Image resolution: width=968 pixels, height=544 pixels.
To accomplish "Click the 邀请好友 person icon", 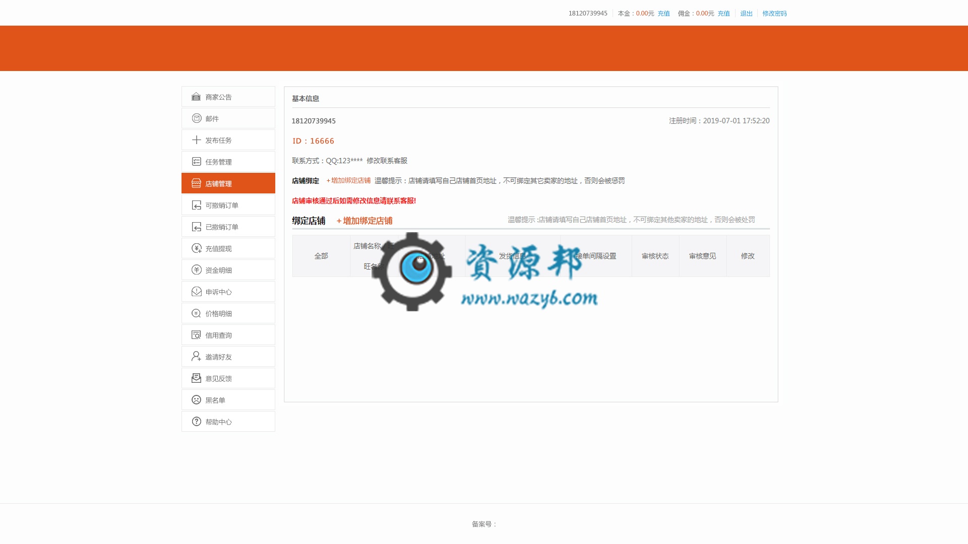I will click(196, 357).
